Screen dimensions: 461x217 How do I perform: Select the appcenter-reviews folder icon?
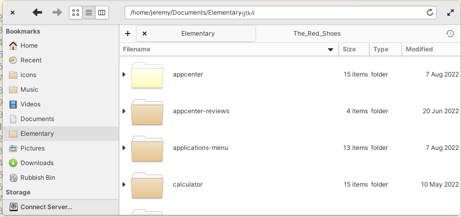pos(147,112)
